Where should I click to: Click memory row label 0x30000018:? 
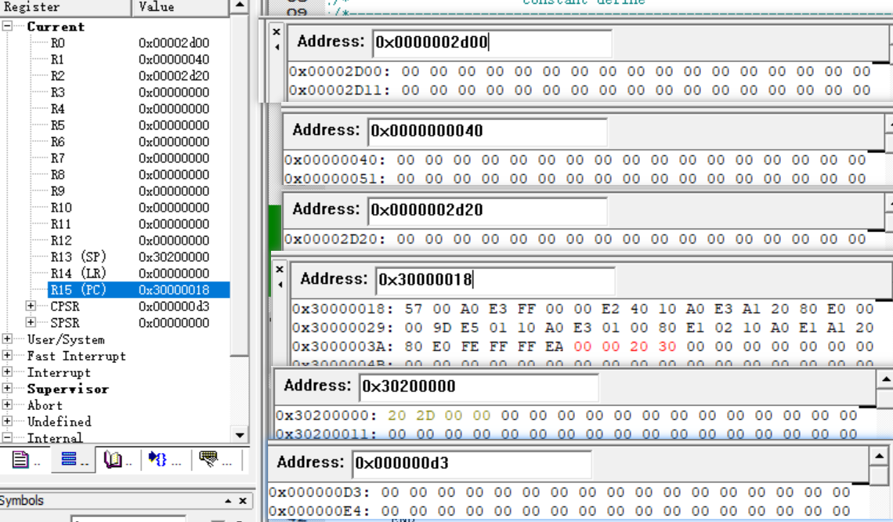point(343,310)
